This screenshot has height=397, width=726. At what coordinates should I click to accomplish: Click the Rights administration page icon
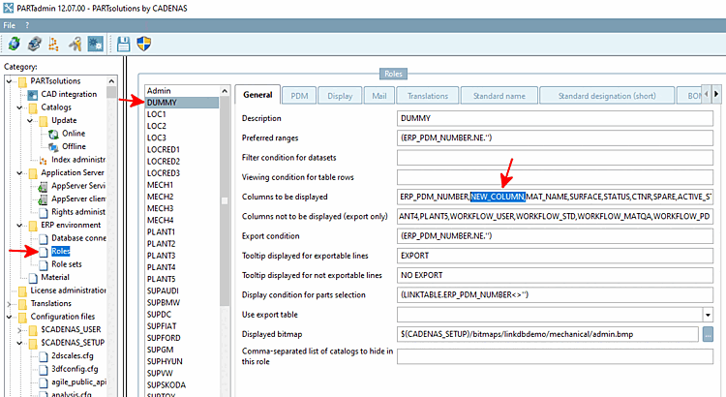[44, 213]
